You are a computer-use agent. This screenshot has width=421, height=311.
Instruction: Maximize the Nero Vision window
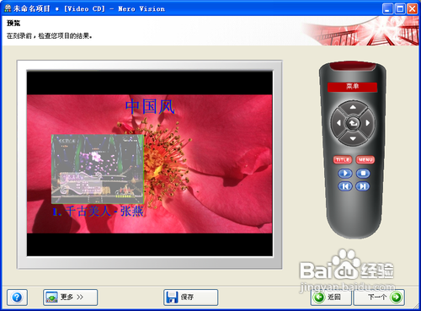[x=400, y=9]
